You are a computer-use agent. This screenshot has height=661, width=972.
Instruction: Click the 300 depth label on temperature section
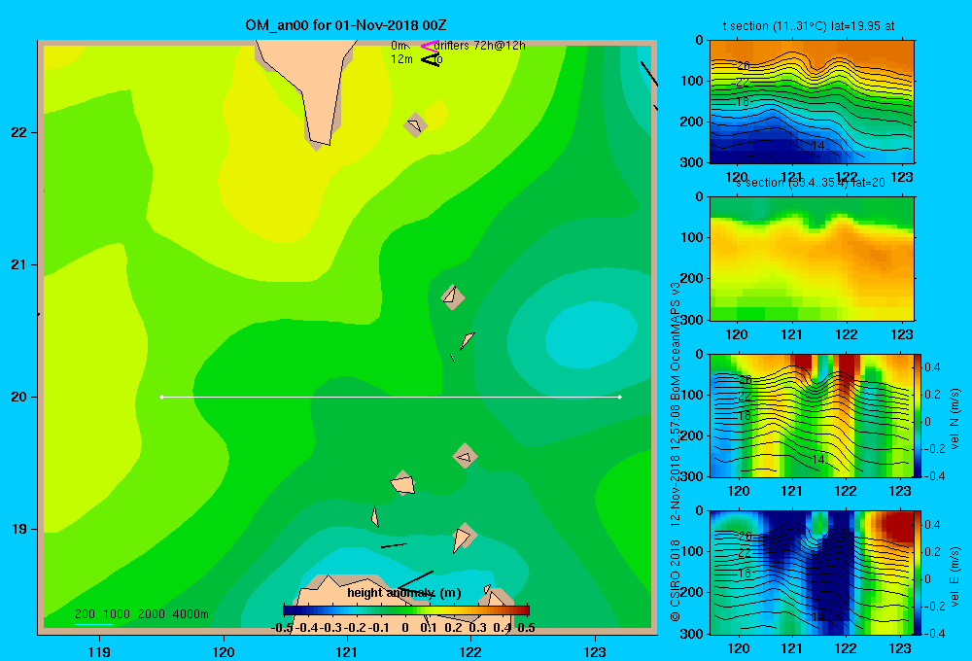(690, 162)
